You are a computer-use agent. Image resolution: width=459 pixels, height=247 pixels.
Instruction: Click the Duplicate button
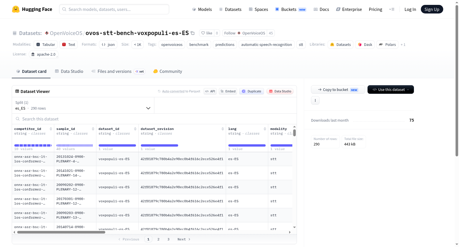click(252, 91)
